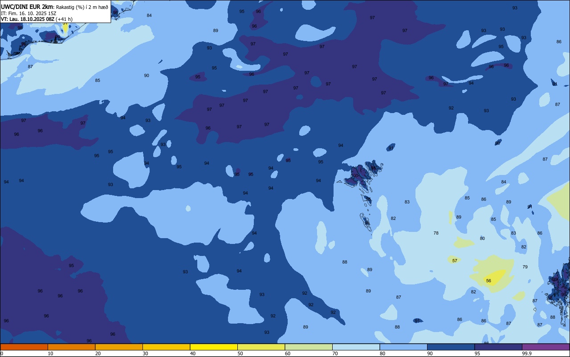Select the 80–90 light blue legend band
570x357 pixels.
(403, 347)
